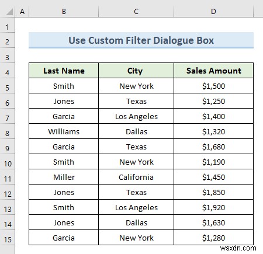Click the Sales Amount header cell

213,71
